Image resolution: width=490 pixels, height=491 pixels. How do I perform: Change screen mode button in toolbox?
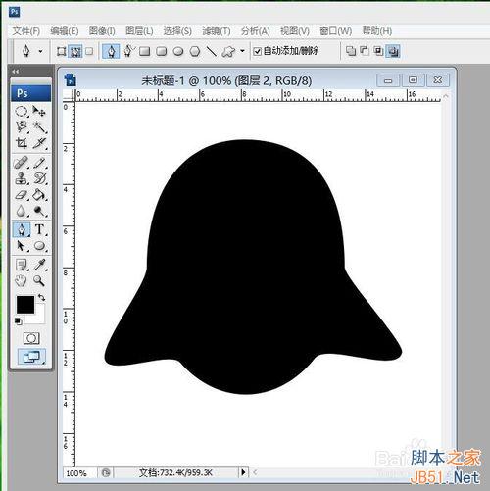pyautogui.click(x=31, y=357)
